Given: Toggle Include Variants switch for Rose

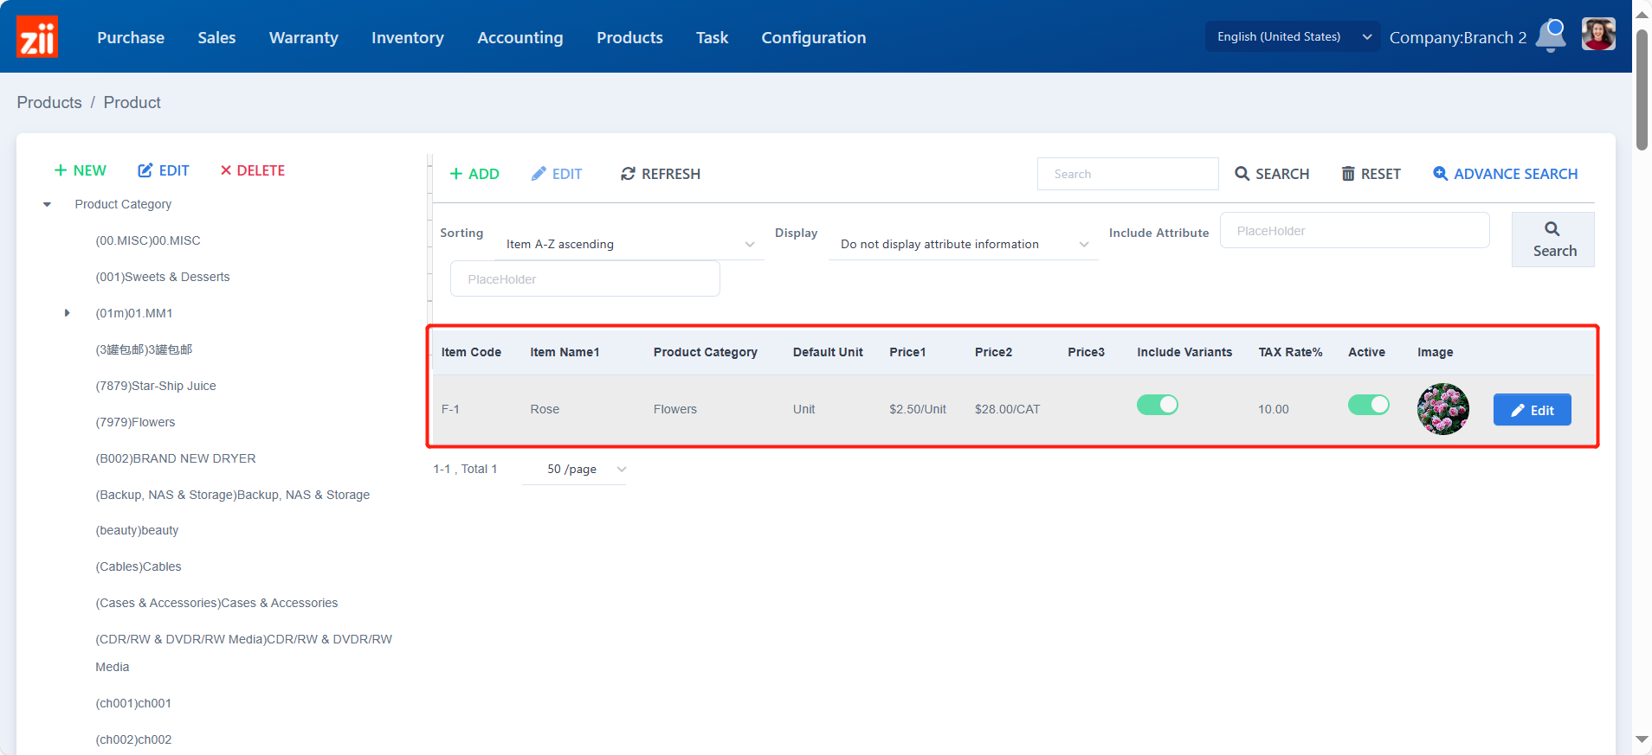Looking at the screenshot, I should point(1157,405).
